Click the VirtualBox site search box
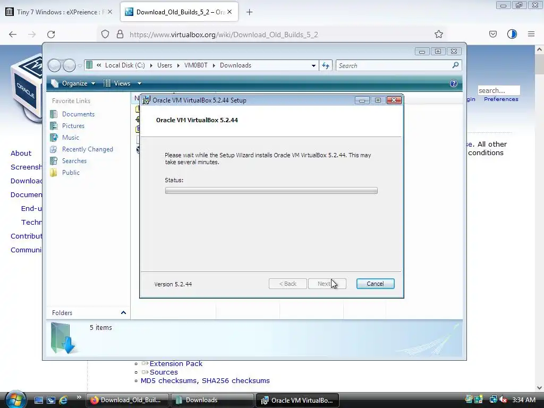The height and width of the screenshot is (408, 544). pyautogui.click(x=498, y=90)
